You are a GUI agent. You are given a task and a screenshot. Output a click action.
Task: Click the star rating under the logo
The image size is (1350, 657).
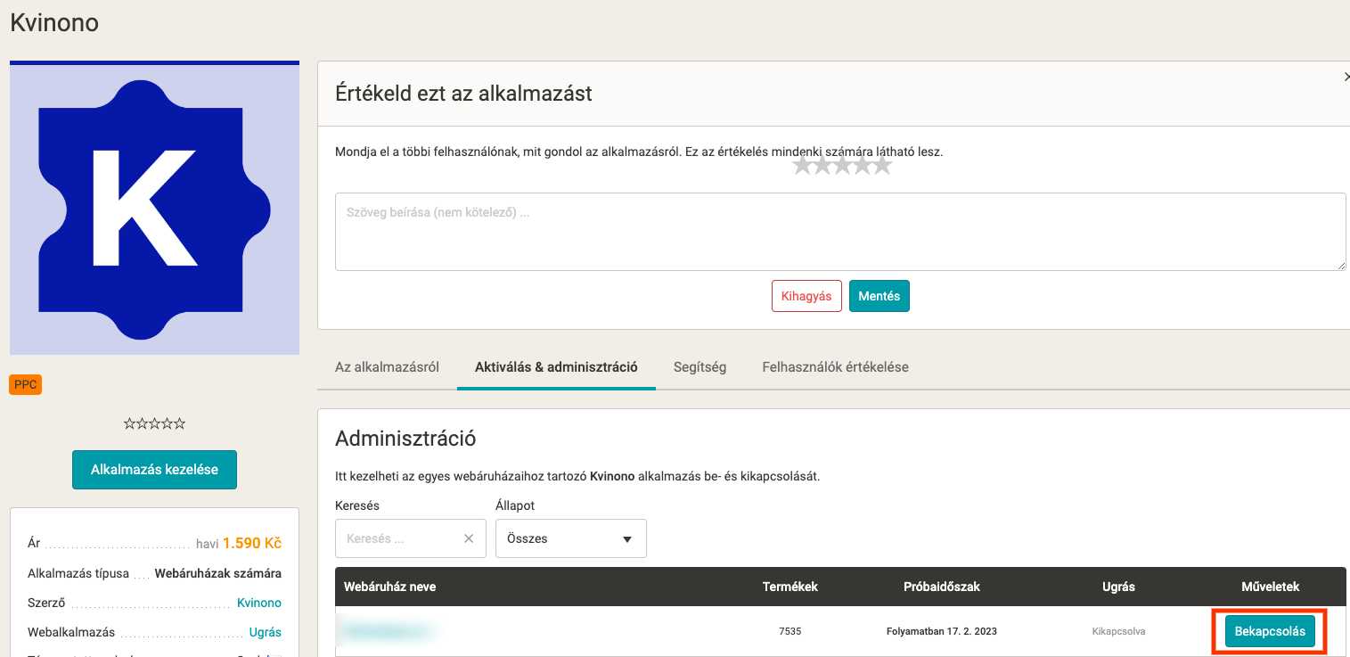154,423
